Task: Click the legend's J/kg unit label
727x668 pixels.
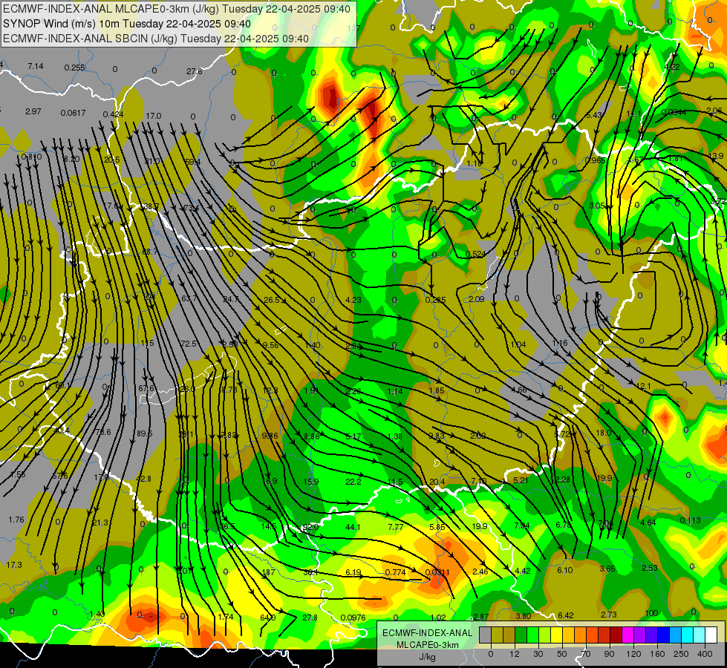Action: (427, 657)
